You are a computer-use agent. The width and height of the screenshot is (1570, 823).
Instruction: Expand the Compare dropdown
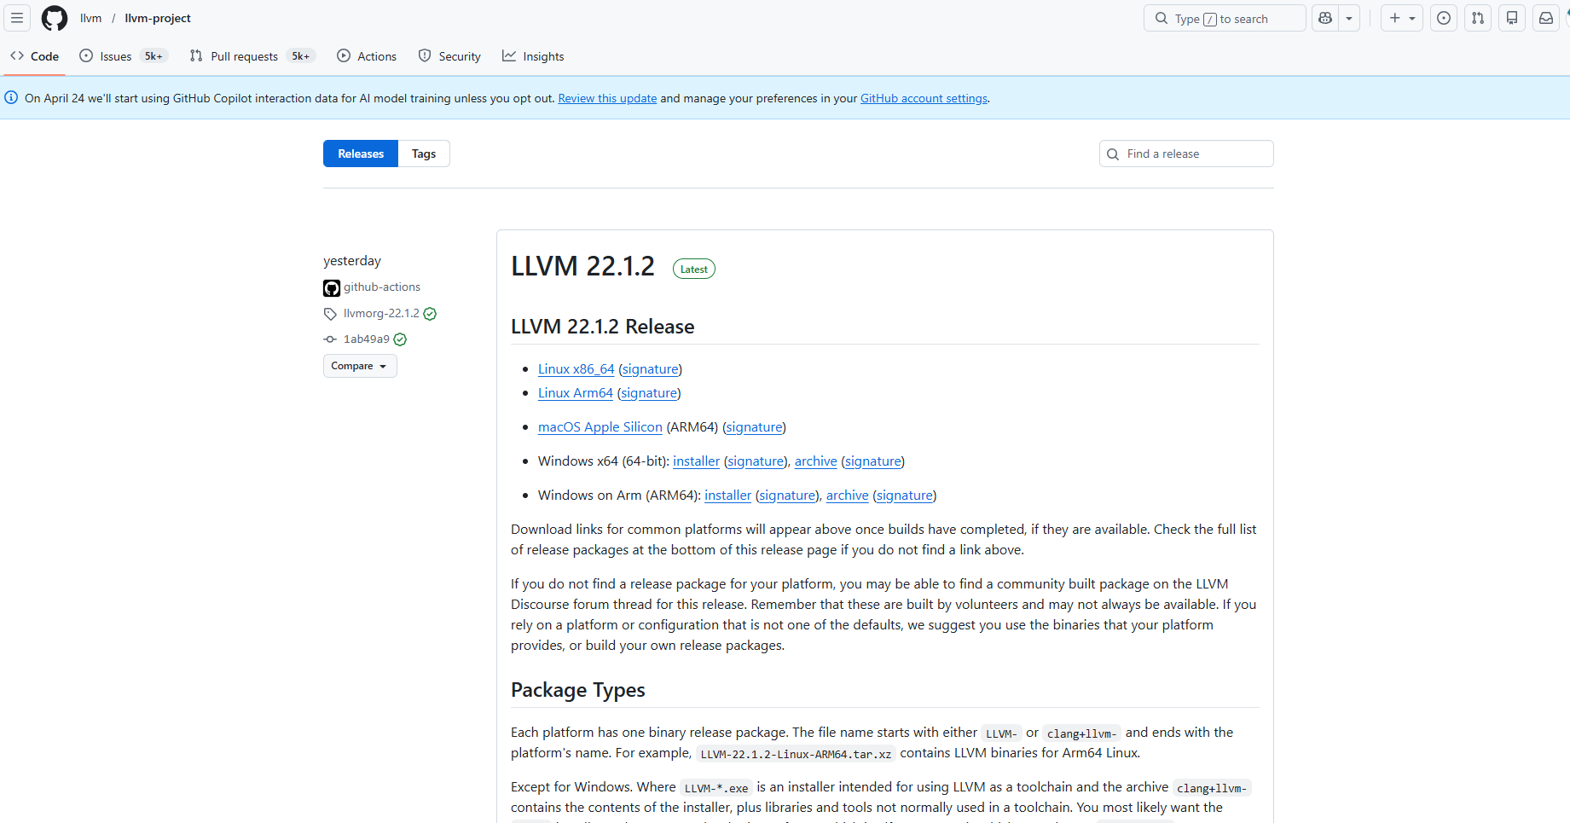pos(360,366)
